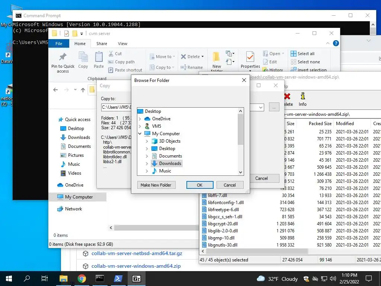Open PowerShell from the taskbar
Viewport: 381px width, 286px height.
tap(118, 279)
